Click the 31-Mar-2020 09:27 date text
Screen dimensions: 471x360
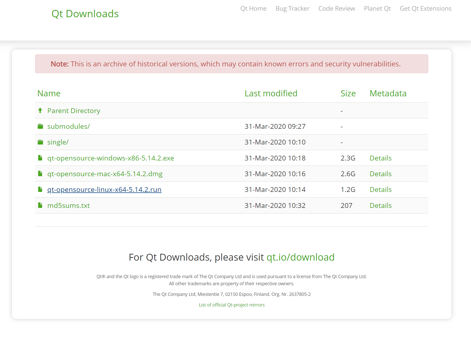click(275, 127)
